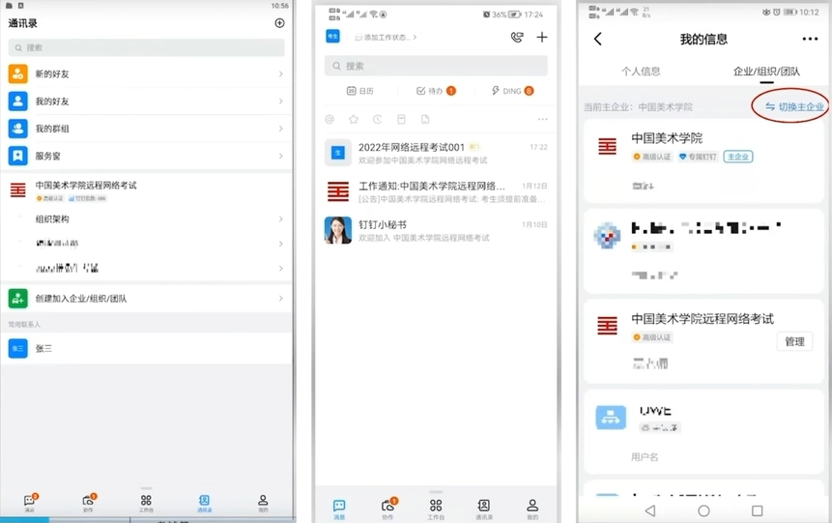Click search field in message screen
Screen dimensions: 832x523
pos(436,66)
